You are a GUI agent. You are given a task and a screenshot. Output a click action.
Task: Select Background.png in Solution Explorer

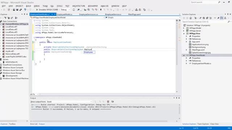[x=199, y=47]
